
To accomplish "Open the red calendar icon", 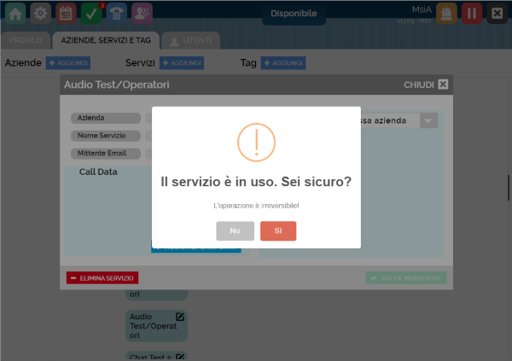I will click(66, 14).
